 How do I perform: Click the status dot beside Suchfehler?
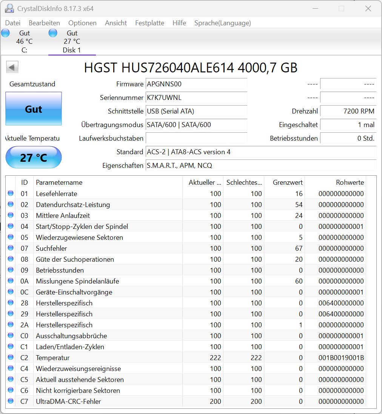(10, 248)
